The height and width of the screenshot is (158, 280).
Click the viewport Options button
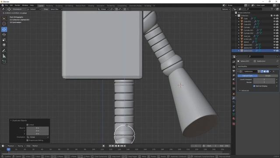226,9
